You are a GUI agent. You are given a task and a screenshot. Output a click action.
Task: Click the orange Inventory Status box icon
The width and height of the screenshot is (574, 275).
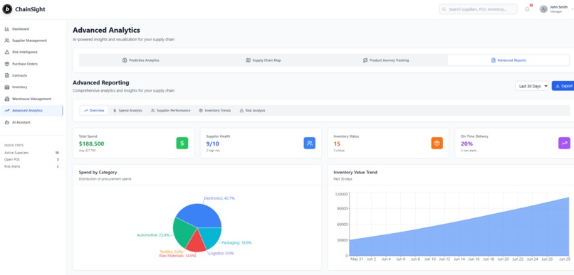point(437,143)
